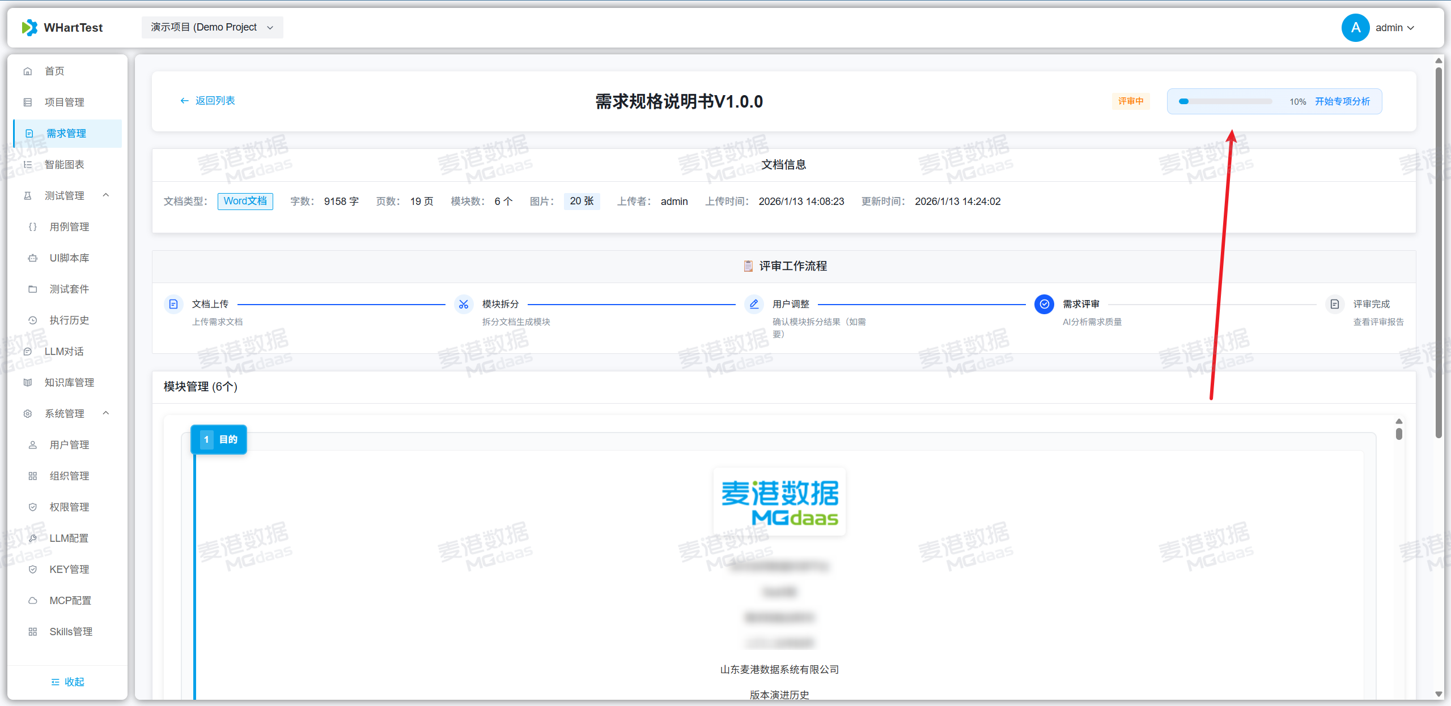Click the 10% review progress bar
The height and width of the screenshot is (706, 1451).
click(x=1225, y=101)
